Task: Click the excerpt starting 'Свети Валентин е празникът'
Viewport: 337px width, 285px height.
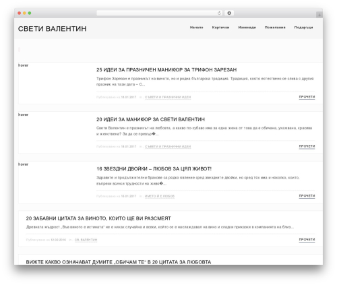Action: (x=204, y=131)
